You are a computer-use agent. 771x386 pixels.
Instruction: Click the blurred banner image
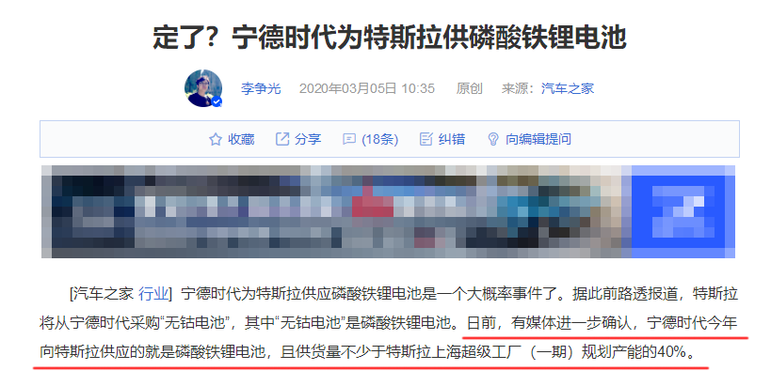point(389,212)
